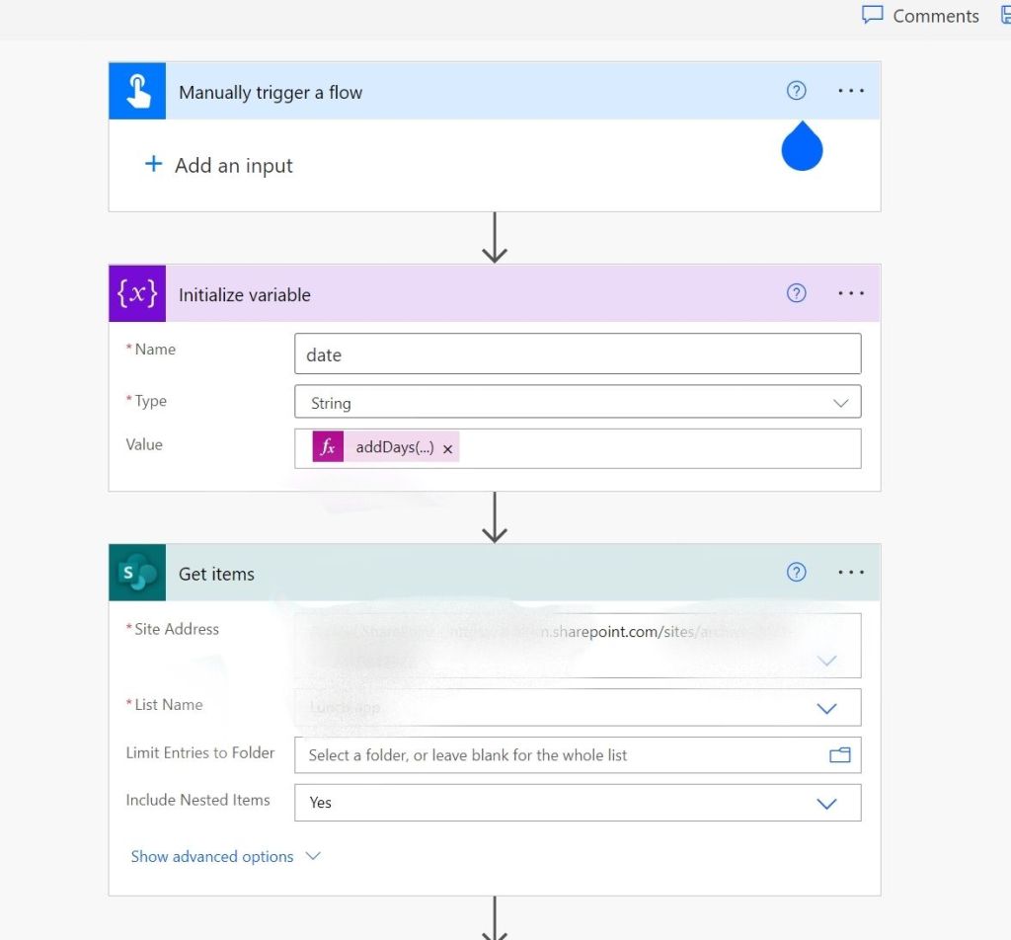
Task: Click the folder picker icon in Limit Entries
Action: [839, 755]
